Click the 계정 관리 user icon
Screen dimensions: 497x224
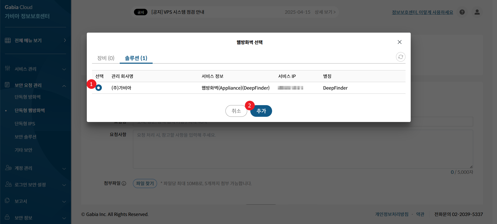click(x=8, y=168)
